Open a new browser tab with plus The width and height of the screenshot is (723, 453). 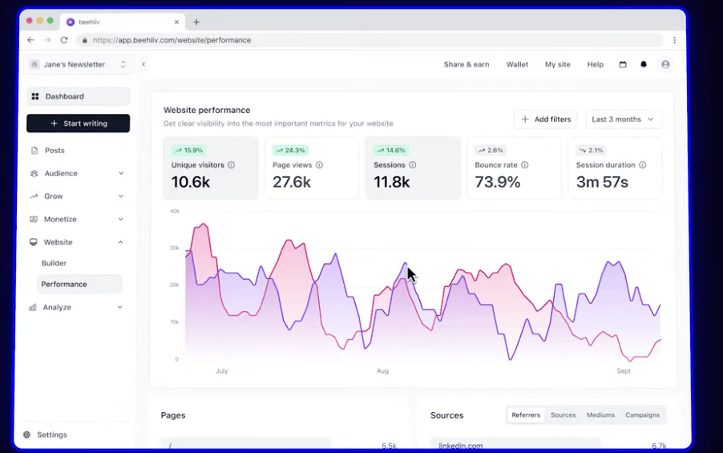pos(196,22)
